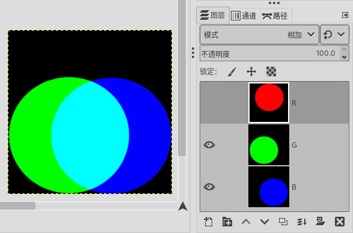Raise the layer one step
This screenshot has height=233, width=353.
tap(246, 222)
